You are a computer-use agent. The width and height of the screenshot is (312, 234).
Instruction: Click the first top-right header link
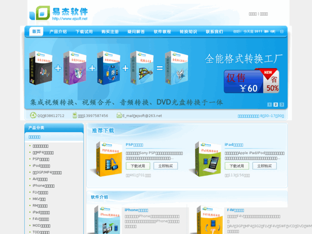253,14
